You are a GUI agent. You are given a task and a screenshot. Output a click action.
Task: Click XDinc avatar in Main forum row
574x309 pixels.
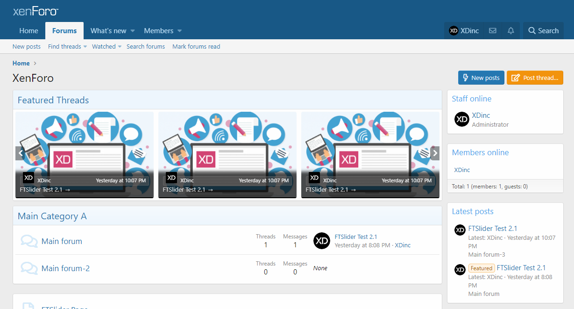pyautogui.click(x=322, y=241)
